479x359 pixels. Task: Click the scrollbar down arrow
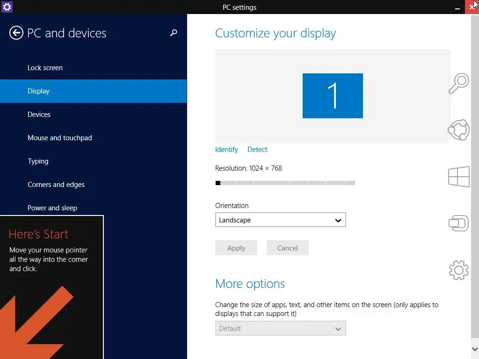[475, 349]
